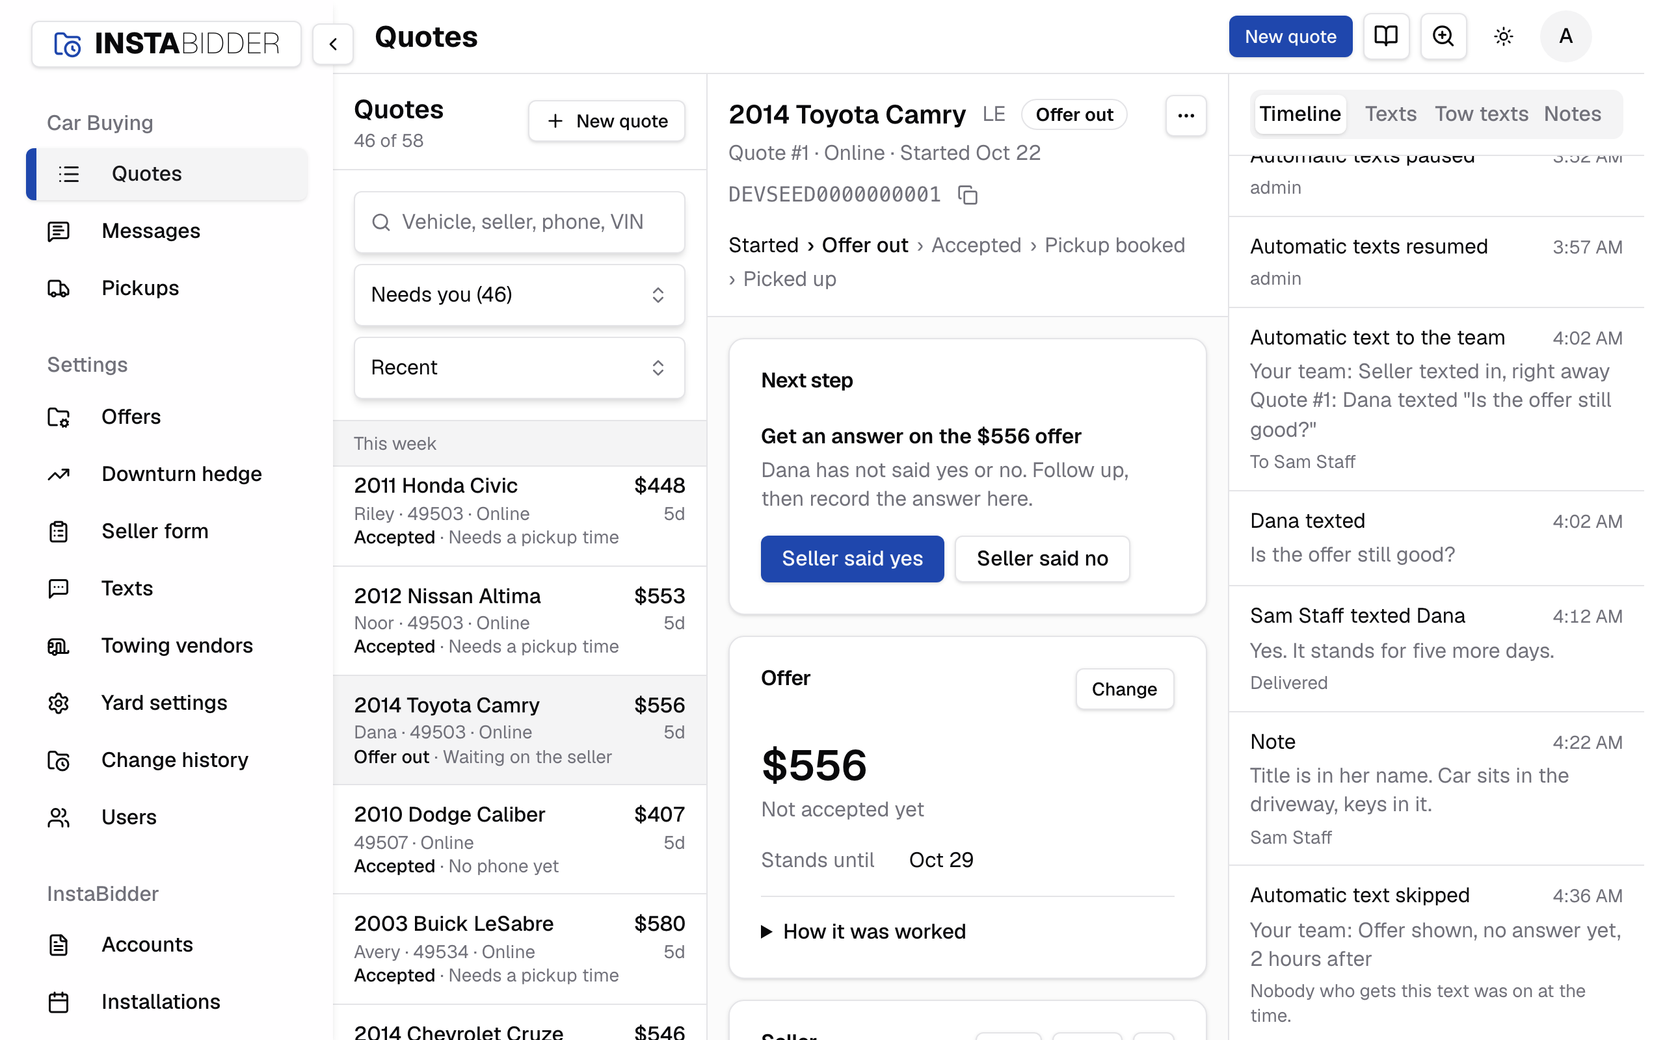Image resolution: width=1665 pixels, height=1040 pixels.
Task: Collapse the sidebar with the chevron button
Action: click(333, 44)
